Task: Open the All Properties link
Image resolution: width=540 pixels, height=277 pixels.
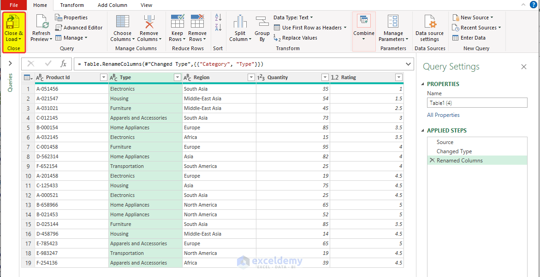Action: 443,115
